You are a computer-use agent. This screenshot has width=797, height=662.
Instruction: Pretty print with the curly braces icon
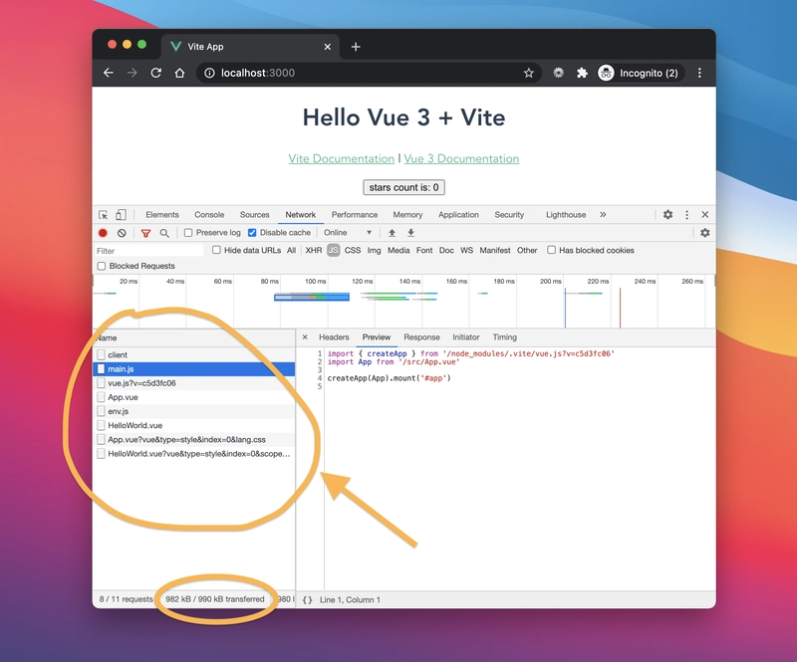pyautogui.click(x=307, y=599)
